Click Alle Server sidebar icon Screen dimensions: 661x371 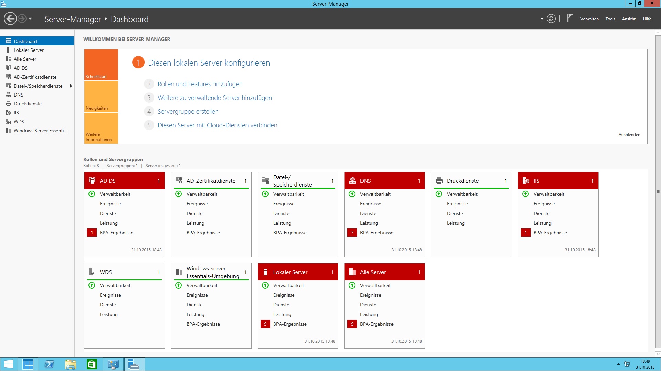(8, 59)
